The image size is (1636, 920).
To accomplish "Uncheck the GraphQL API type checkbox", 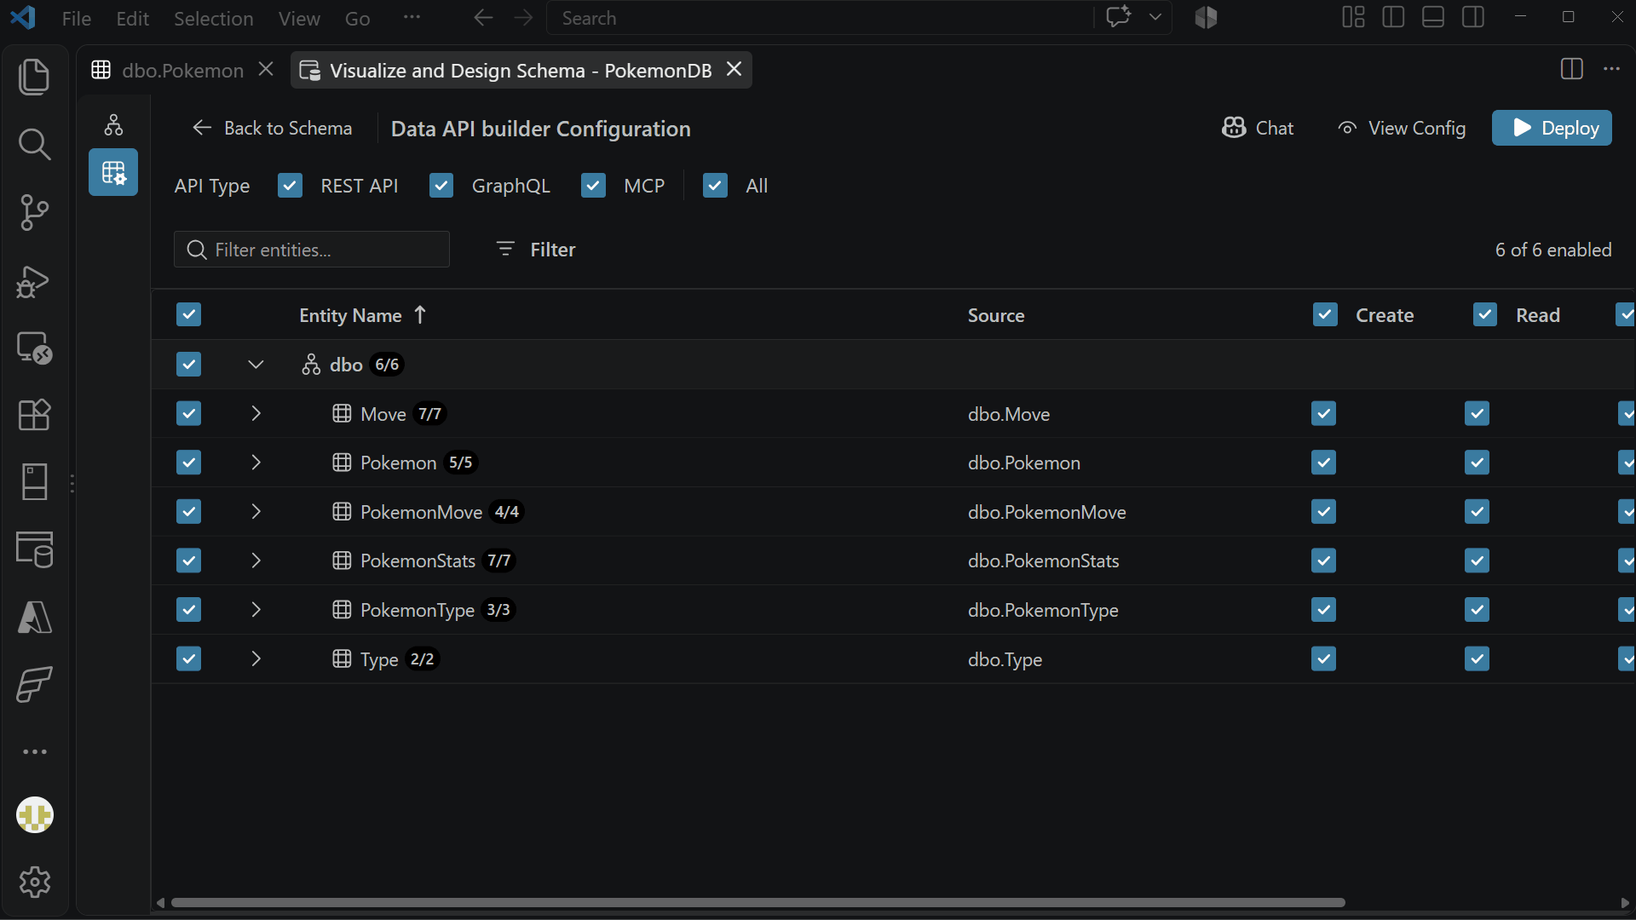I will 441,186.
